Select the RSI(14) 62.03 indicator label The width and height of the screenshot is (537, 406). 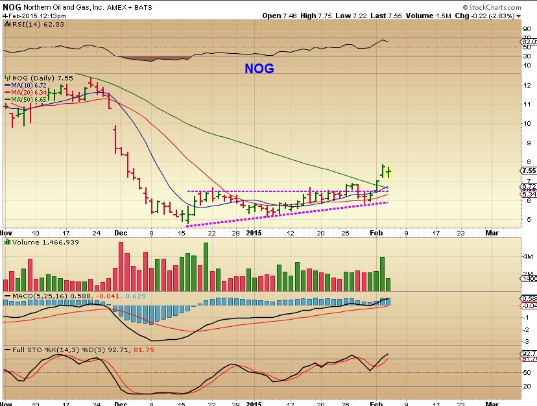[x=38, y=25]
